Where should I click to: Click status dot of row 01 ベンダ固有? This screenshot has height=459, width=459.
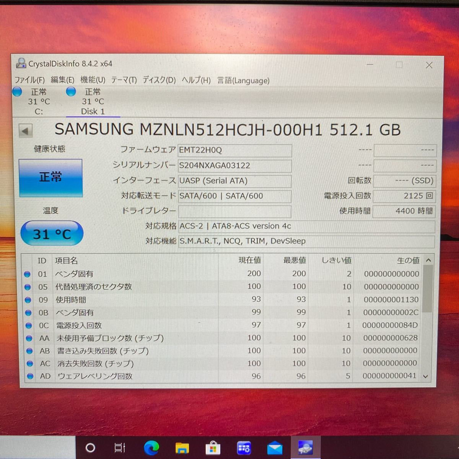tap(27, 274)
